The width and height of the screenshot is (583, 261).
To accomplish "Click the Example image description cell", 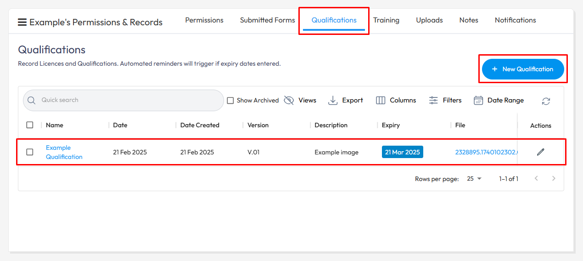I will 336,152.
